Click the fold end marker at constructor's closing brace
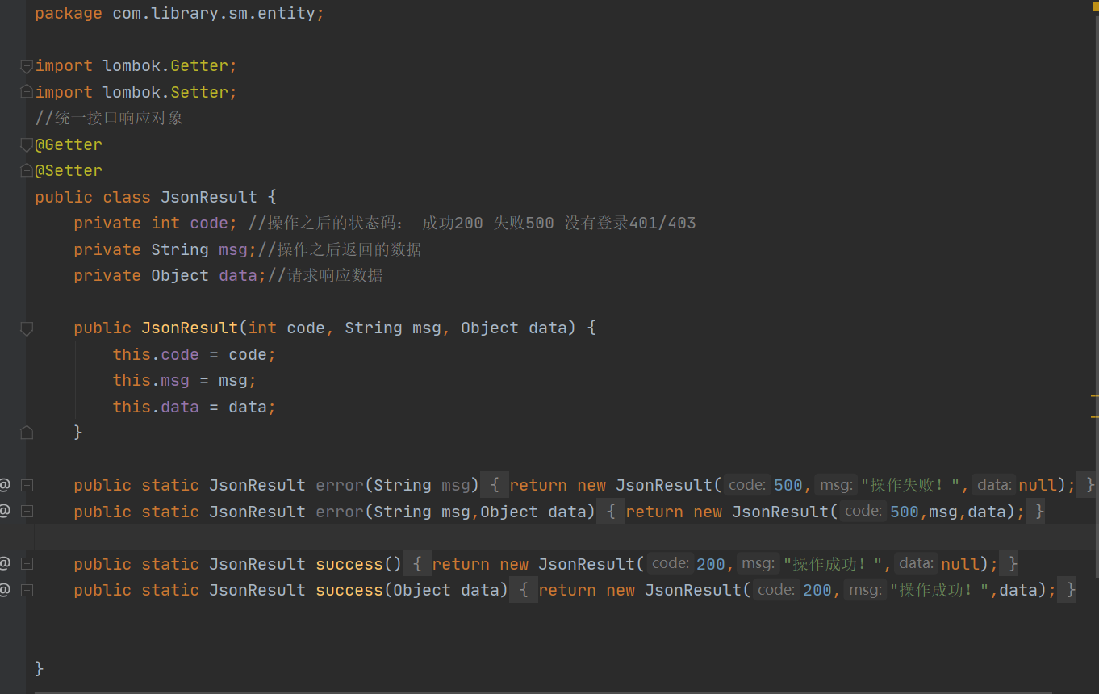The image size is (1099, 694). pyautogui.click(x=27, y=433)
